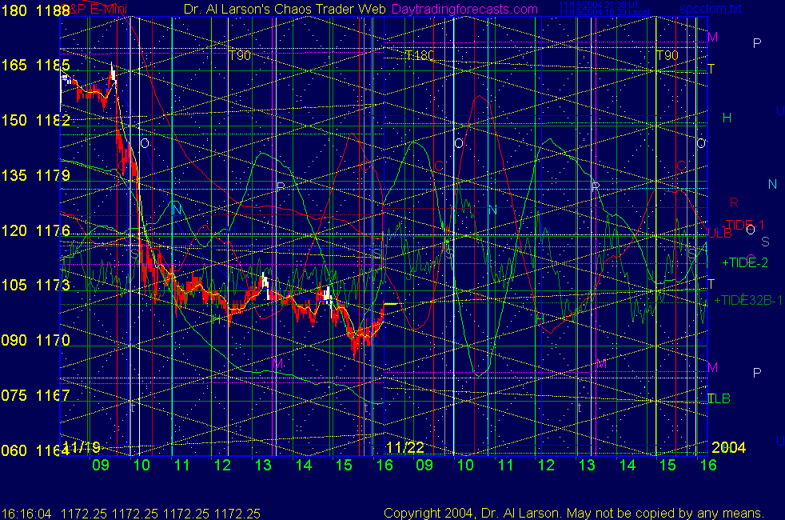785x520 pixels.
Task: Click the red R planet label
Action: pos(734,202)
